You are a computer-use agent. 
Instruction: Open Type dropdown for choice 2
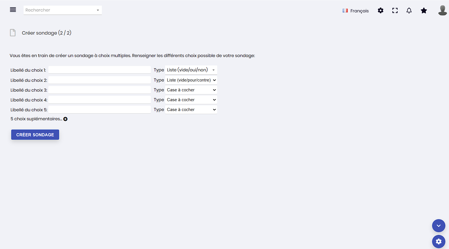[x=191, y=80]
